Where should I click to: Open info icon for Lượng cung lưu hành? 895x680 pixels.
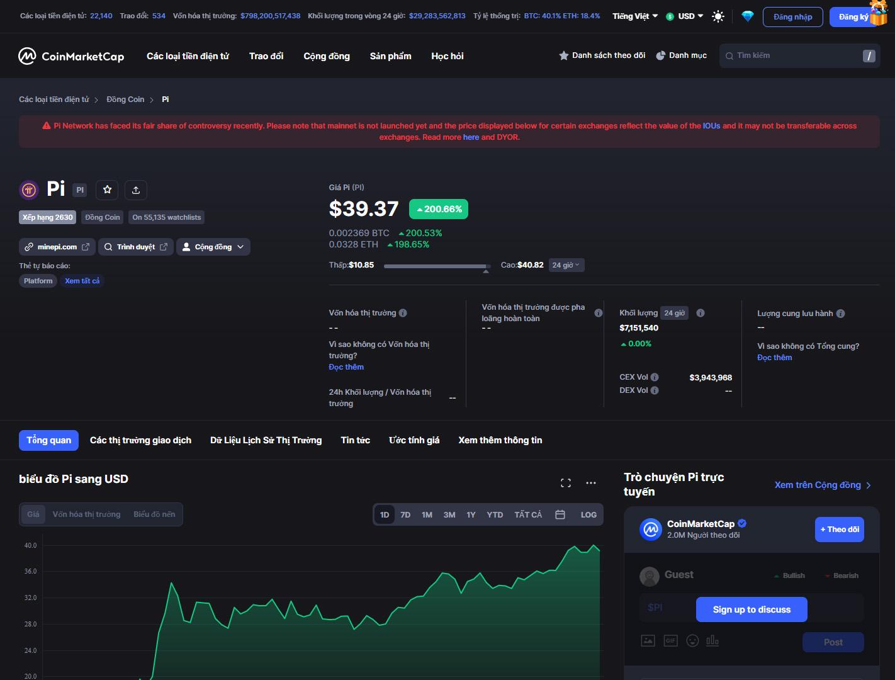(x=840, y=314)
